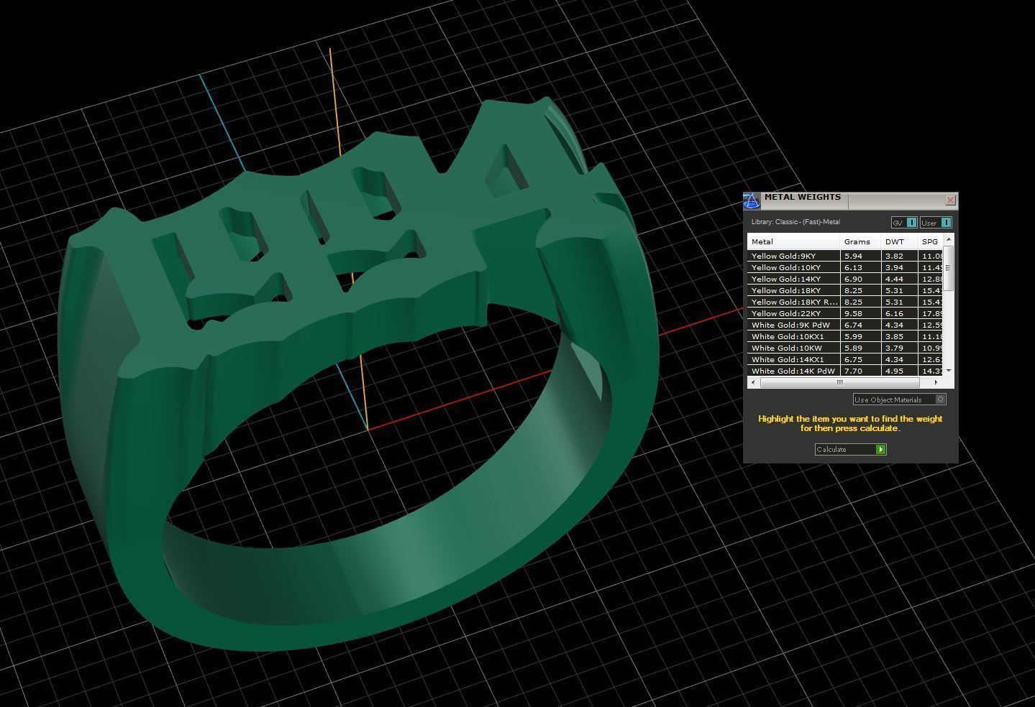Select the Yellow Gold:14KY row

(x=845, y=279)
